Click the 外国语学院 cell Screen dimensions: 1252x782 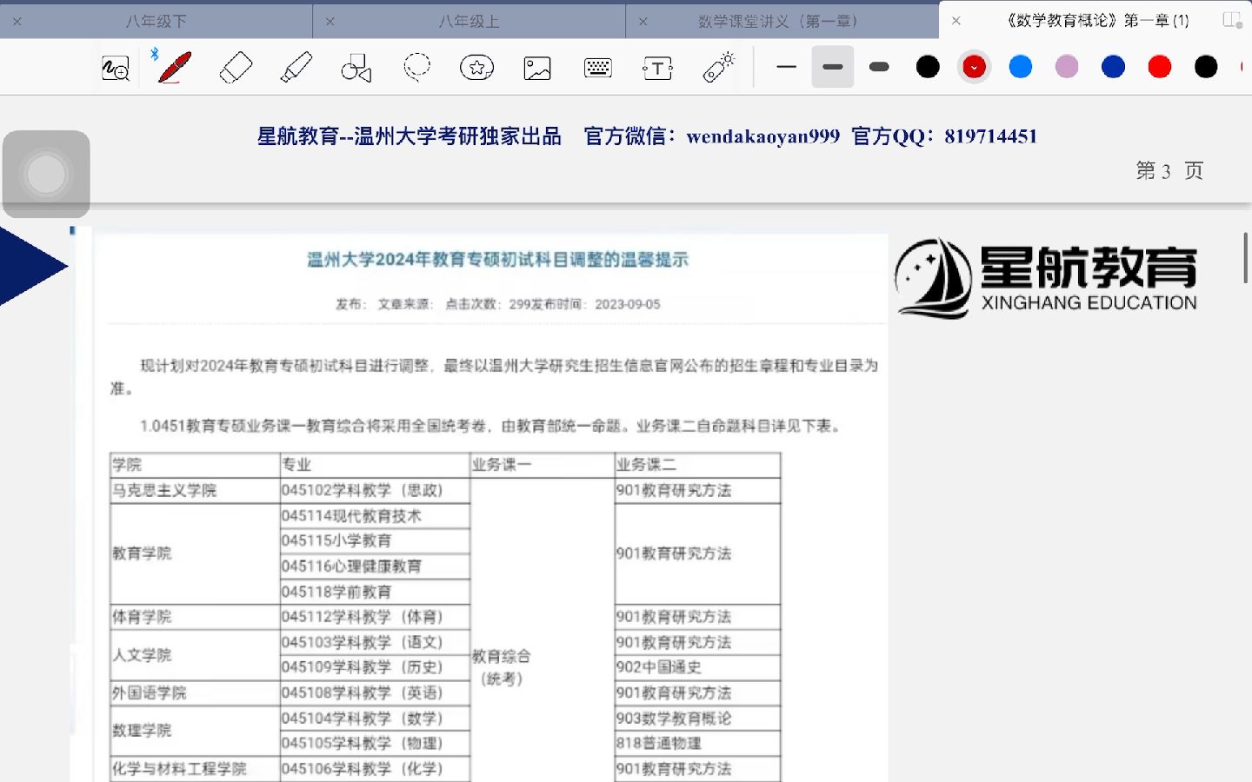195,693
